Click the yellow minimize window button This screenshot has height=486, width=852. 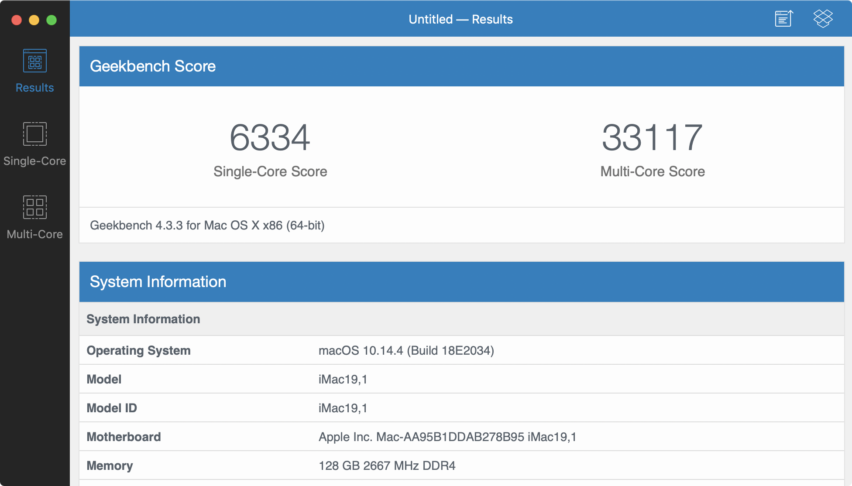[34, 20]
